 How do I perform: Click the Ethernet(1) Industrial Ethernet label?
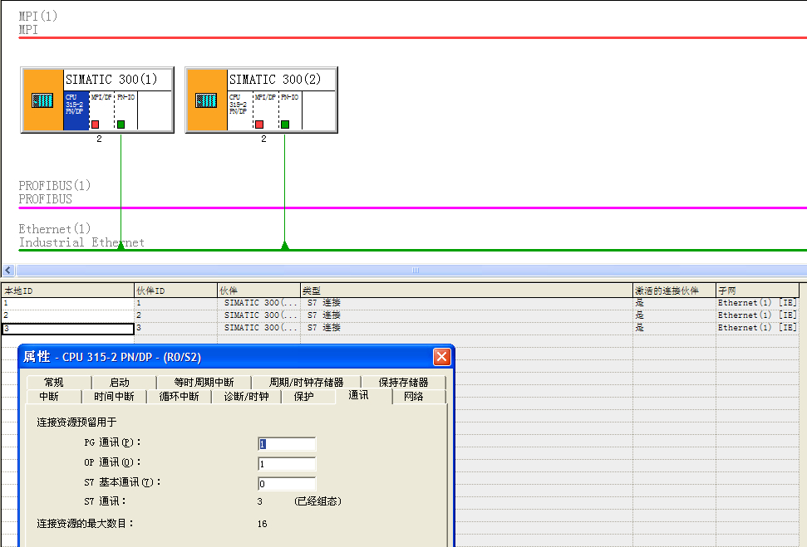81,236
